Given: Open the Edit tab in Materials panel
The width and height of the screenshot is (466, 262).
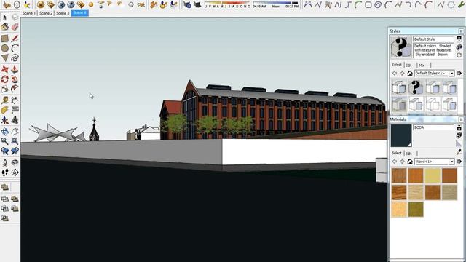Looking at the screenshot, I should [408, 154].
